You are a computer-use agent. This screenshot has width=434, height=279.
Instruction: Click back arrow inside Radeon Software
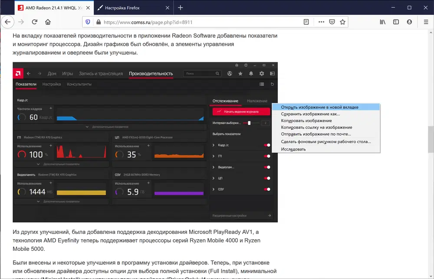(x=29, y=74)
